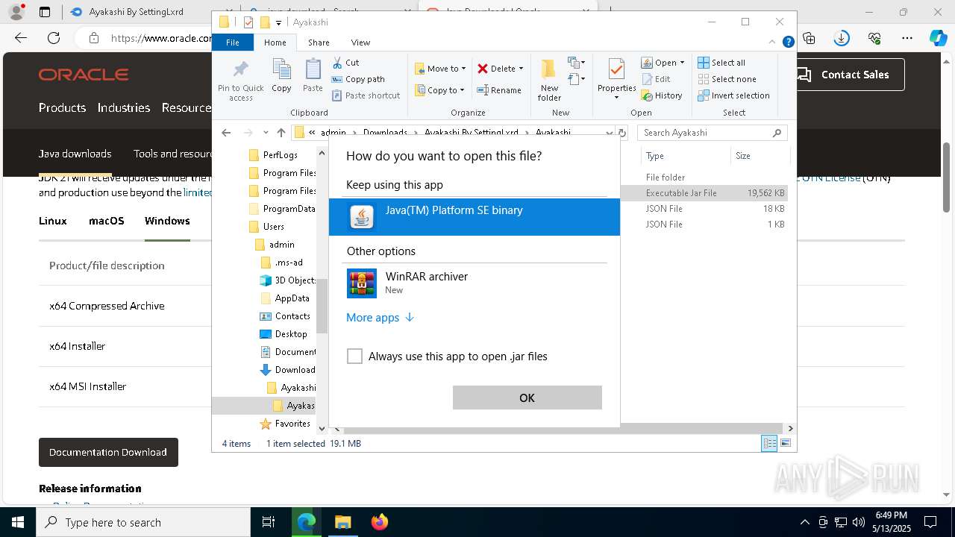Expand the Move to dropdown
The image size is (955, 537).
[x=463, y=69]
